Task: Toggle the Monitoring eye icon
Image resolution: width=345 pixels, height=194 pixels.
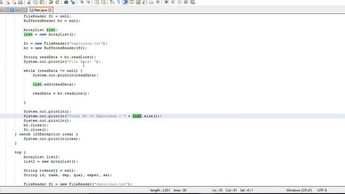Action: (158, 2)
